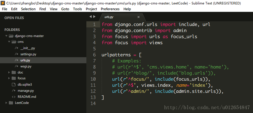This screenshot has height=113, width=253.
Task: Close the urls.py tab
Action: pos(138,17)
